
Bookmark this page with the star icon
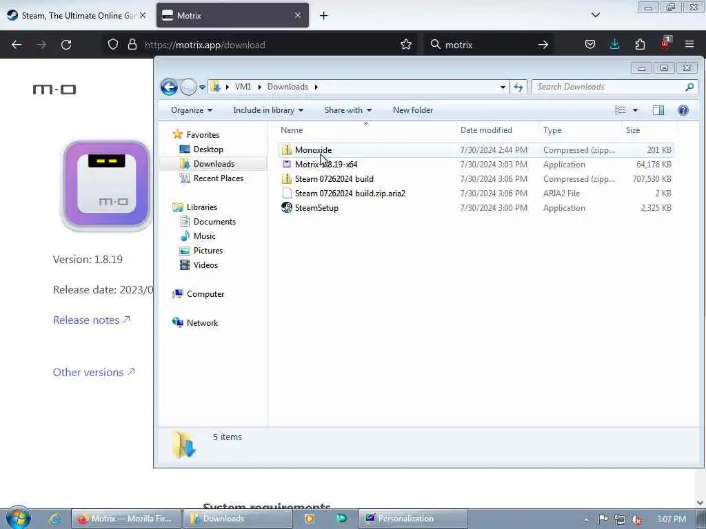[405, 45]
